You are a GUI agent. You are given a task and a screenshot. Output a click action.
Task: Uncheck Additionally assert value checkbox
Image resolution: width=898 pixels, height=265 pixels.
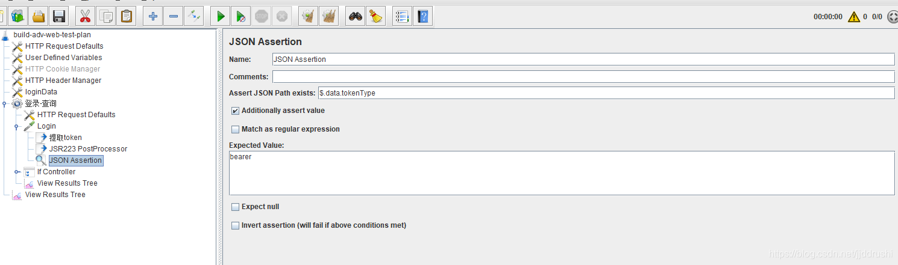pos(235,111)
